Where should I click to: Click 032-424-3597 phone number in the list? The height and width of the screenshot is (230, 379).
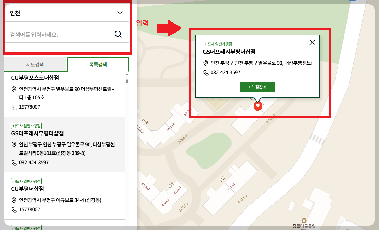tap(34, 163)
